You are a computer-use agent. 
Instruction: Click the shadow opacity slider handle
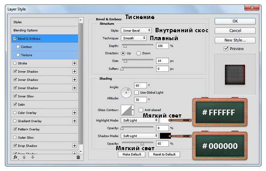pos(142,144)
